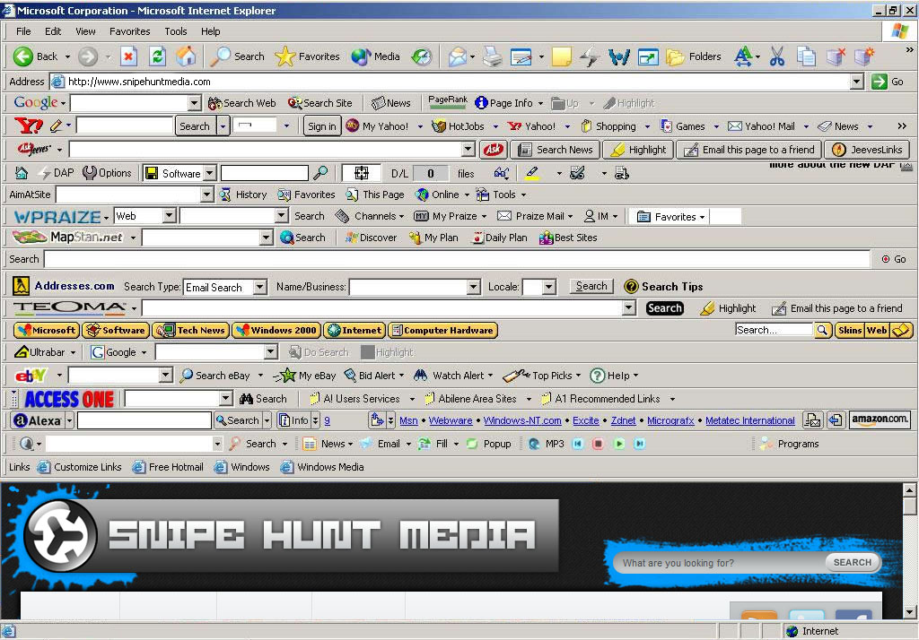Open the AimAtSite combo box dropdown
The image size is (919, 640).
(x=207, y=195)
